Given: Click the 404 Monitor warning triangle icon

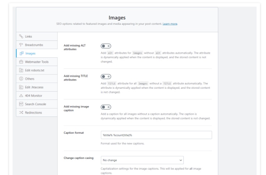Looking at the screenshot, I should click(21, 96).
